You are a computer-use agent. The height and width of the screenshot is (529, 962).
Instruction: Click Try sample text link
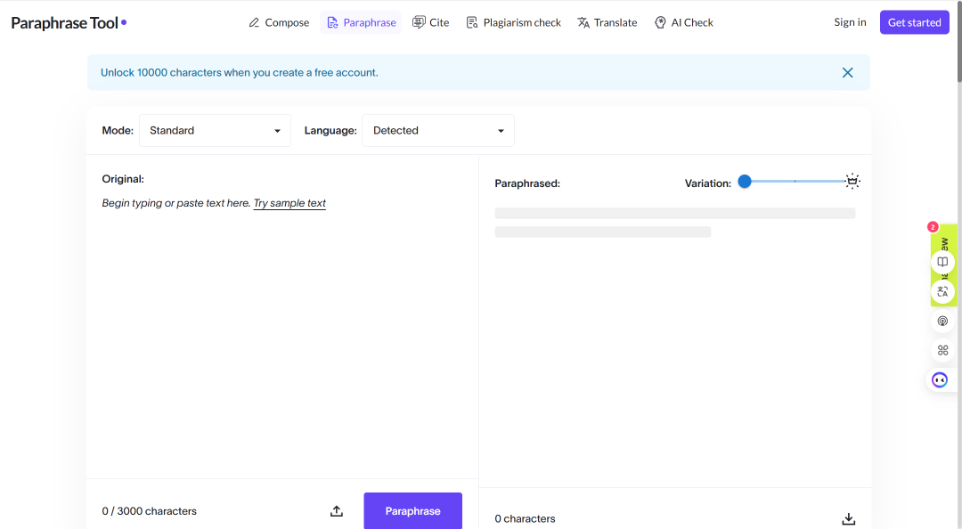289,203
